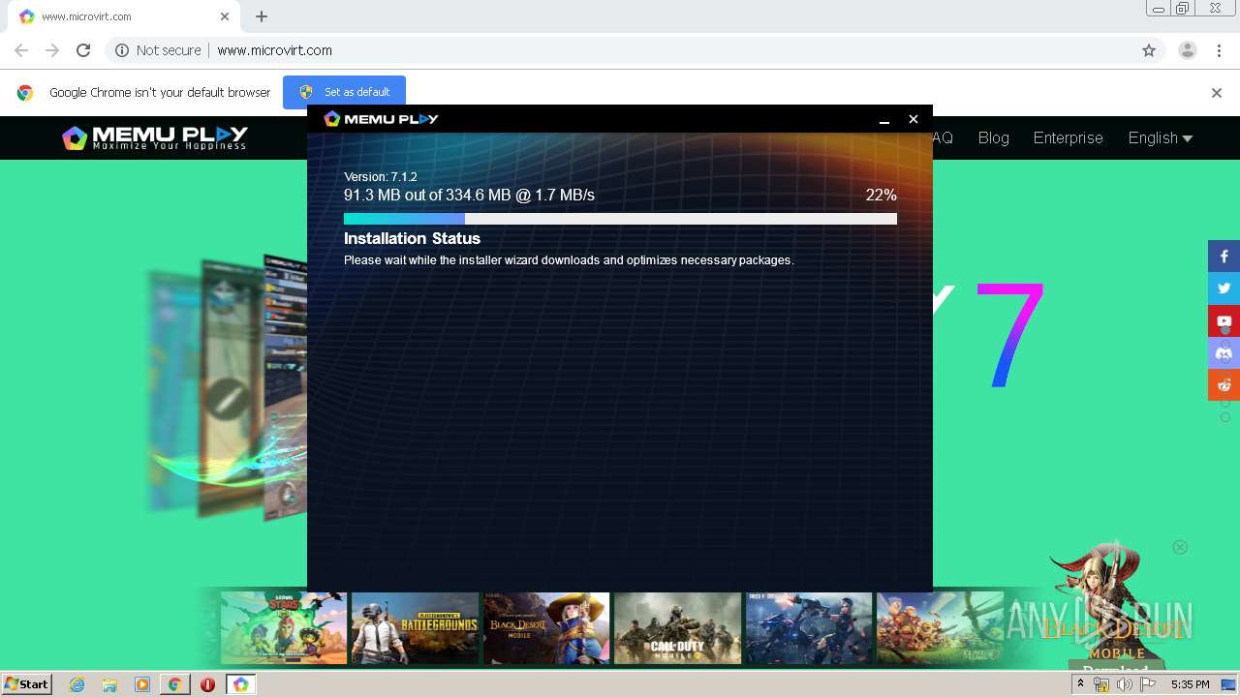Open the Free Fire game thumbnail
This screenshot has width=1240, height=697.
tap(809, 627)
